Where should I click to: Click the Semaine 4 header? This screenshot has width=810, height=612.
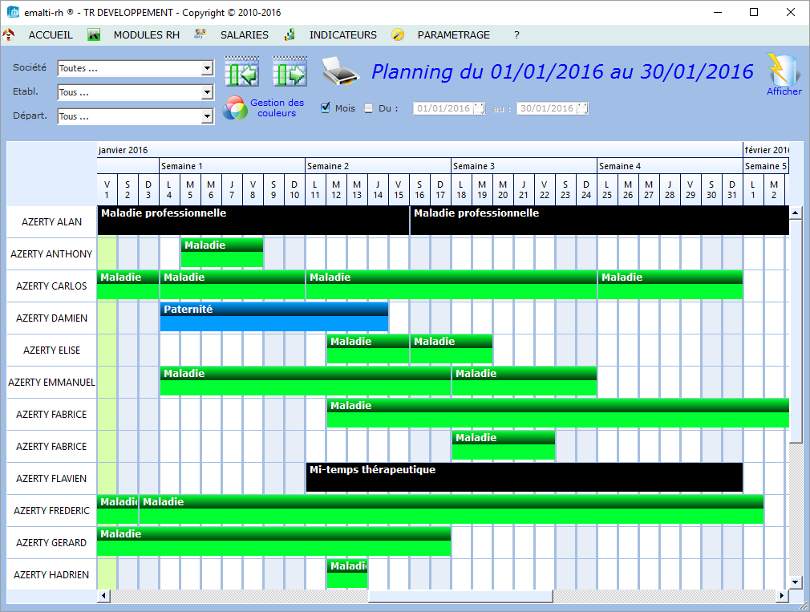[x=670, y=166]
